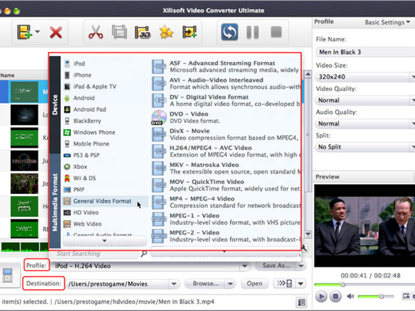Select the BlackBerry category
The height and width of the screenshot is (311, 415).
(105, 121)
